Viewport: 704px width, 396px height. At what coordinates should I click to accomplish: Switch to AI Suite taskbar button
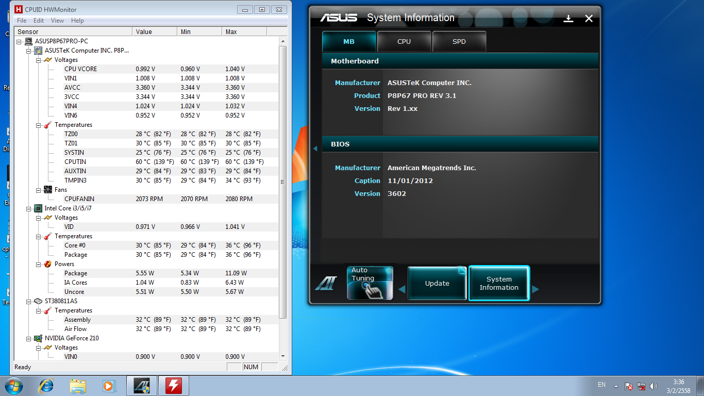(x=141, y=385)
